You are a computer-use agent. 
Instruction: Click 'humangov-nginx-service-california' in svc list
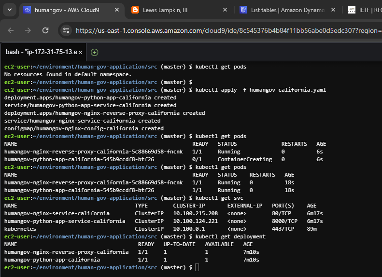click(57, 213)
